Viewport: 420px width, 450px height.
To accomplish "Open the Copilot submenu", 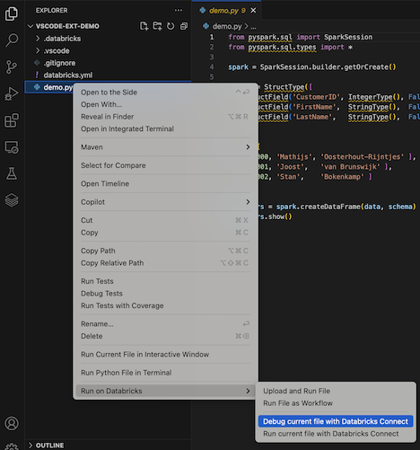I will [165, 202].
